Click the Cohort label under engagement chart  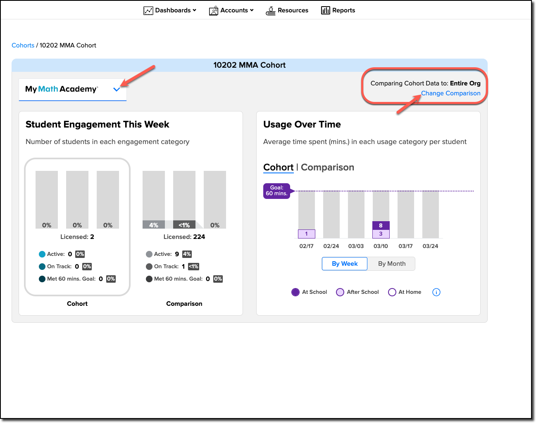point(77,304)
